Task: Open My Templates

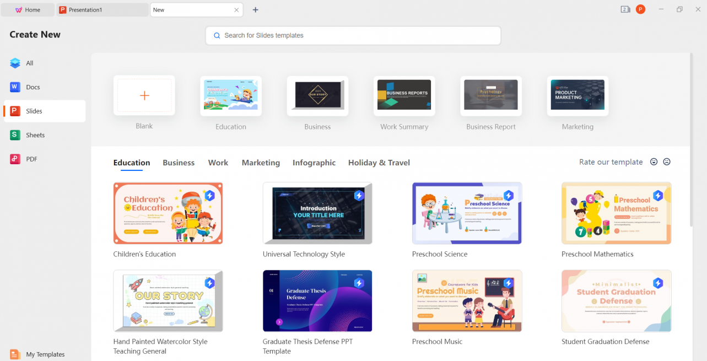Action: coord(46,354)
